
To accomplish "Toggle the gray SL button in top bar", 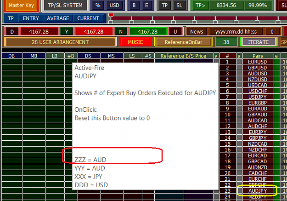I will [x=179, y=6].
